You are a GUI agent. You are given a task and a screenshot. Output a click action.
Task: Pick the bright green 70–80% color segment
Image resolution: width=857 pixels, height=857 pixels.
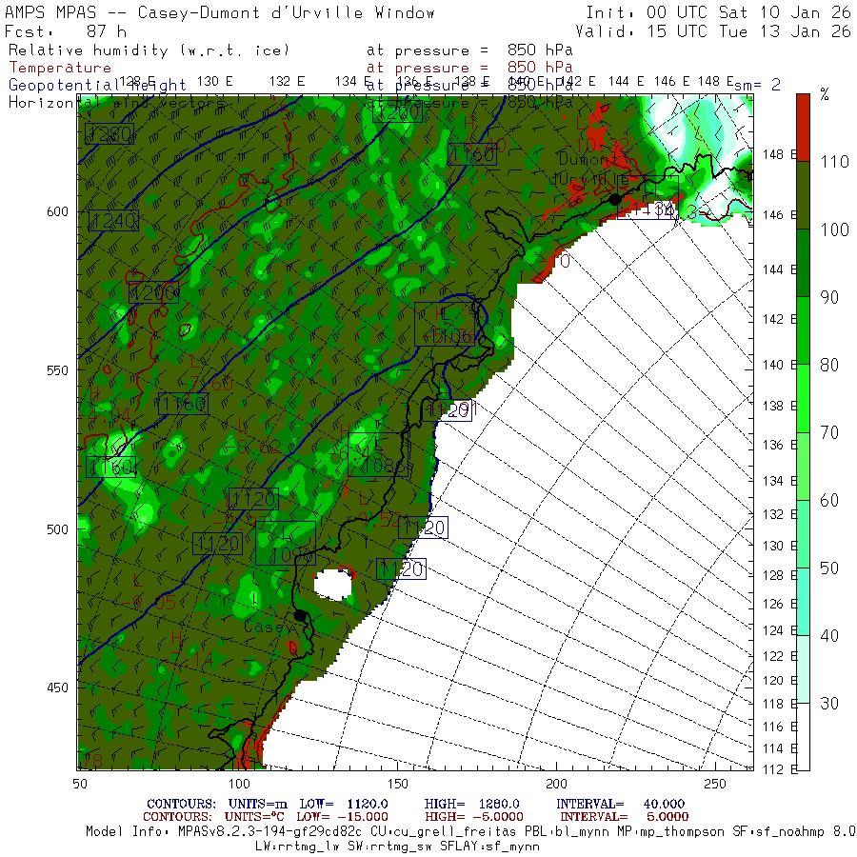803,398
